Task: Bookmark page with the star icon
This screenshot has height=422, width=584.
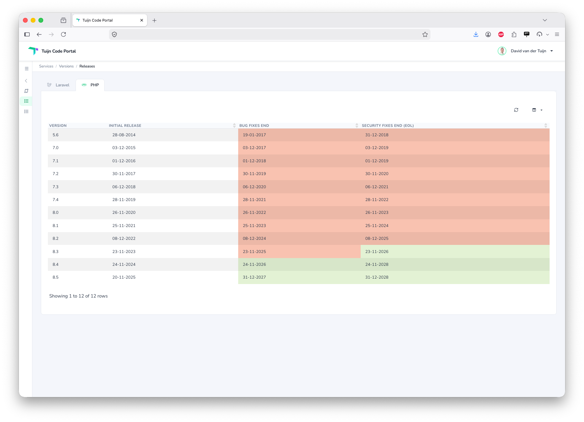Action: (425, 34)
